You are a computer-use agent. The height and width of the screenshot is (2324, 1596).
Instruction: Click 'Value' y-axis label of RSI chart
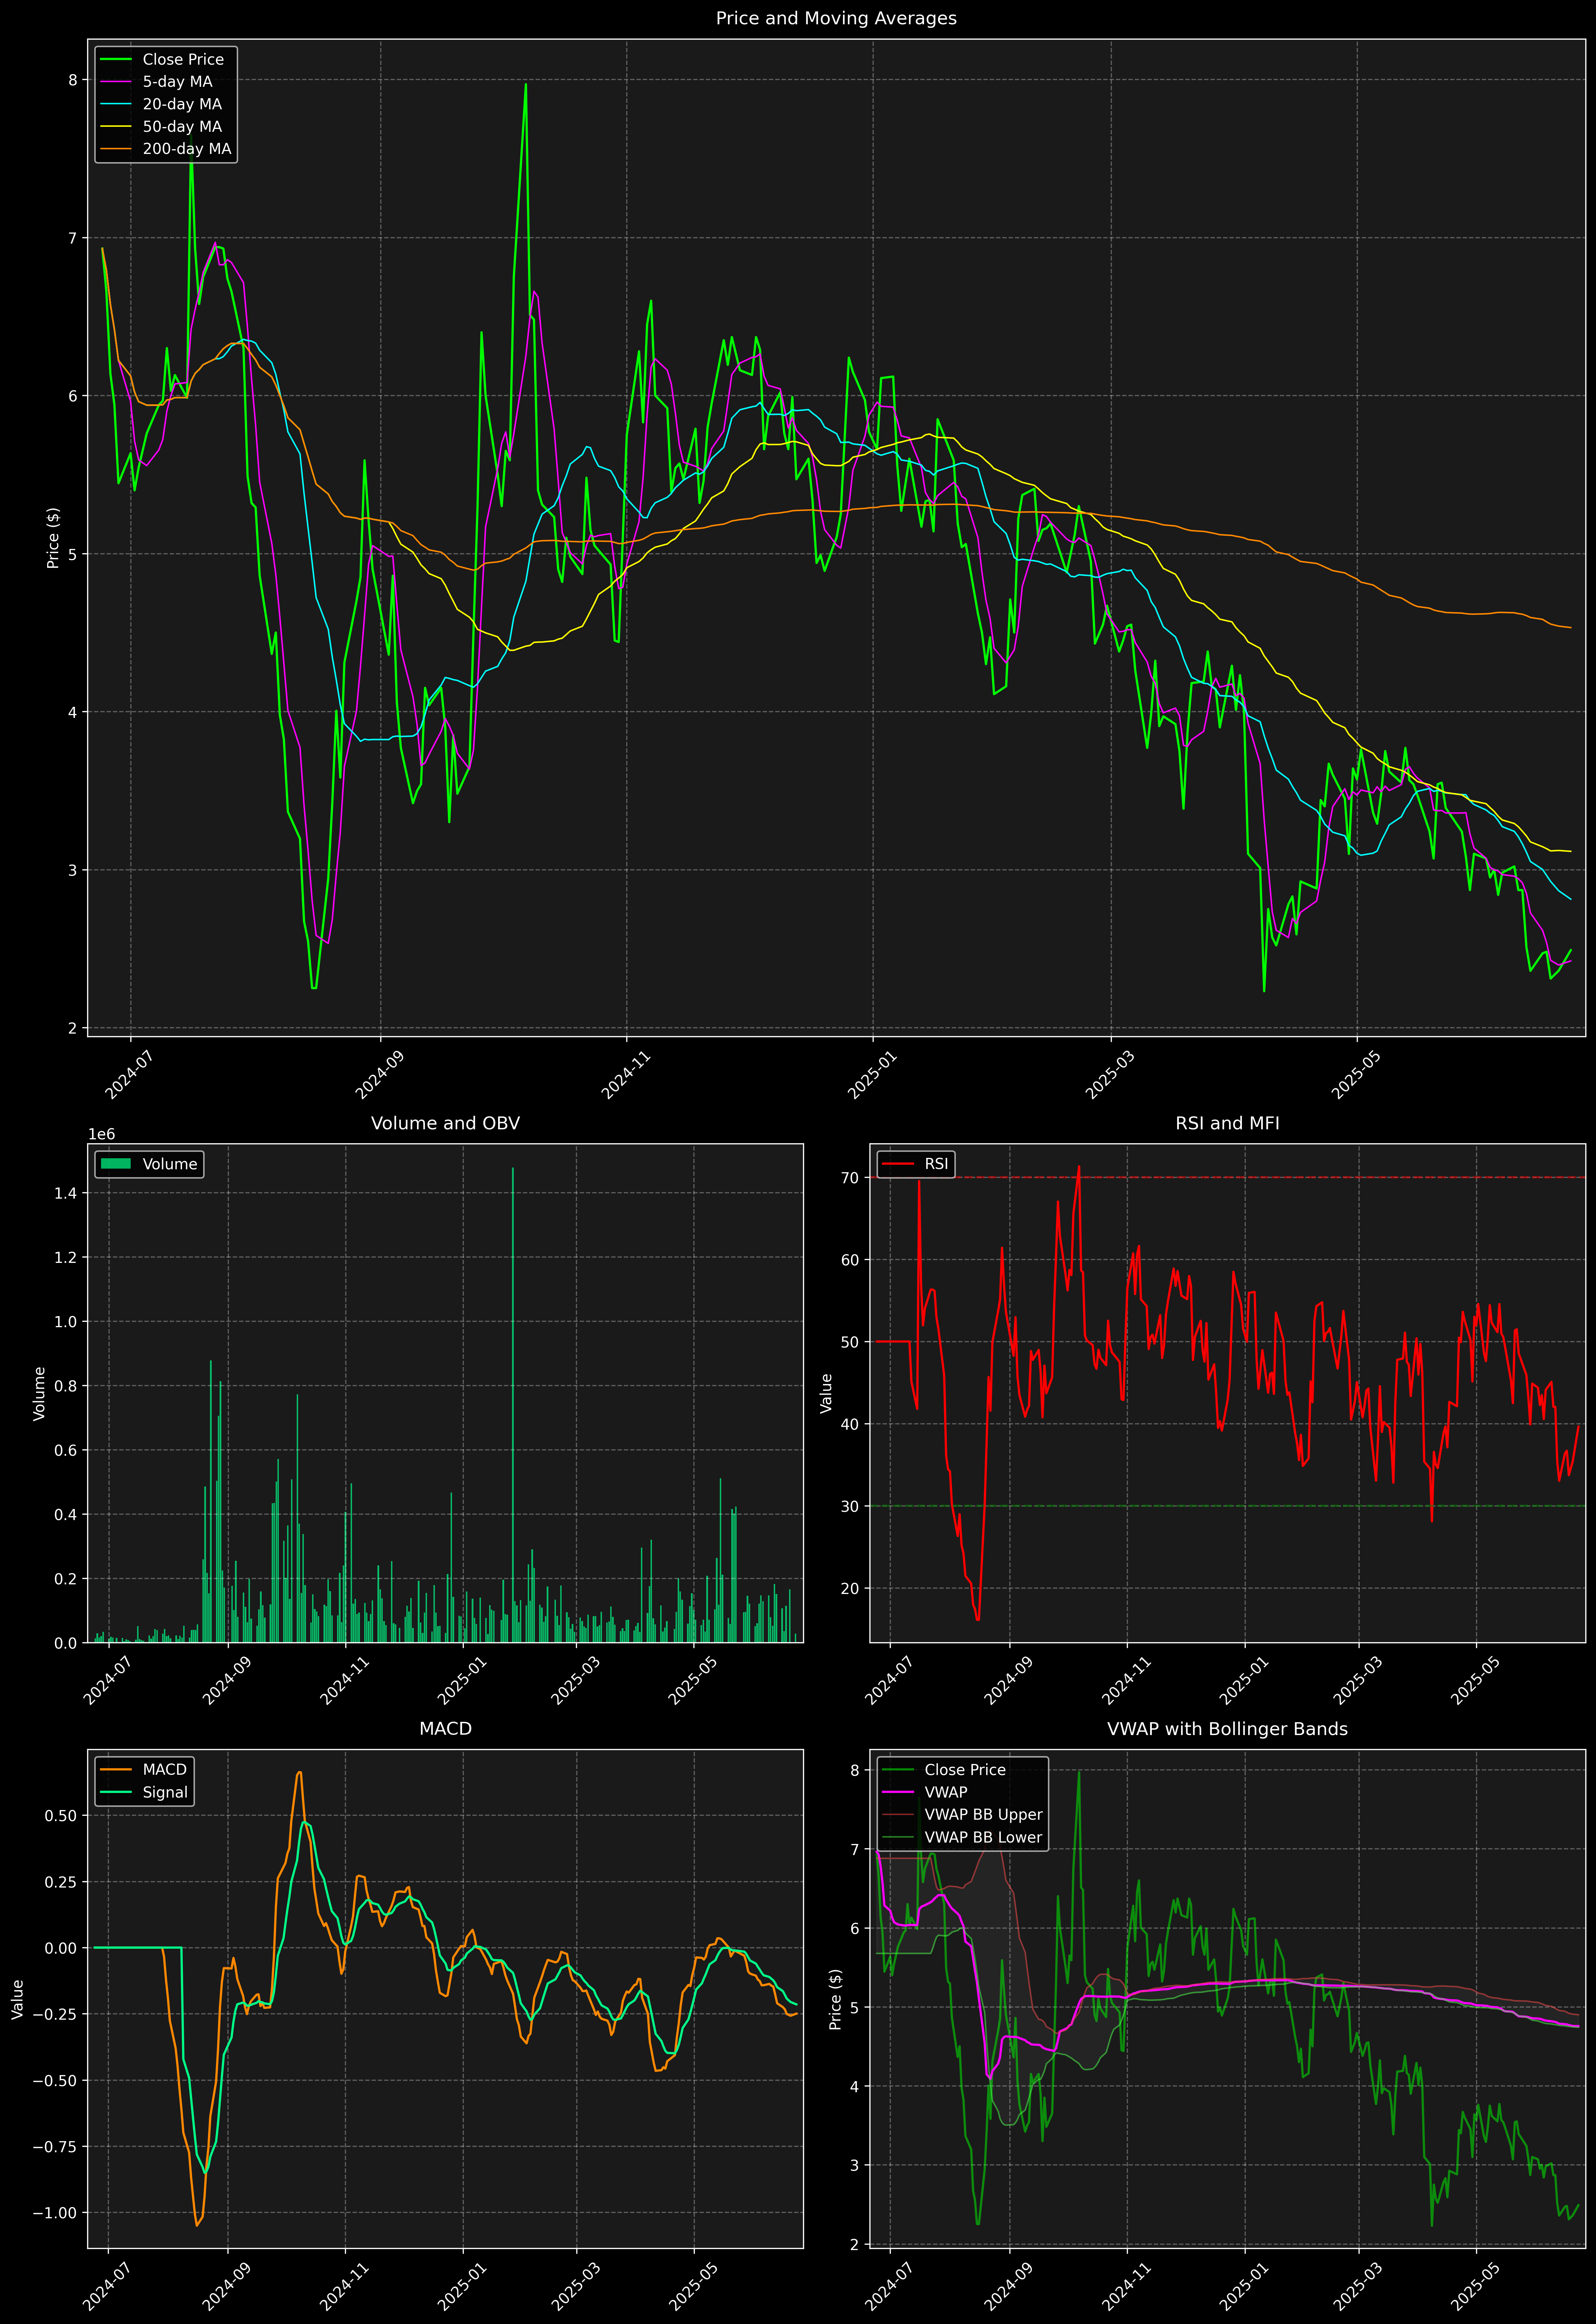pos(826,1393)
